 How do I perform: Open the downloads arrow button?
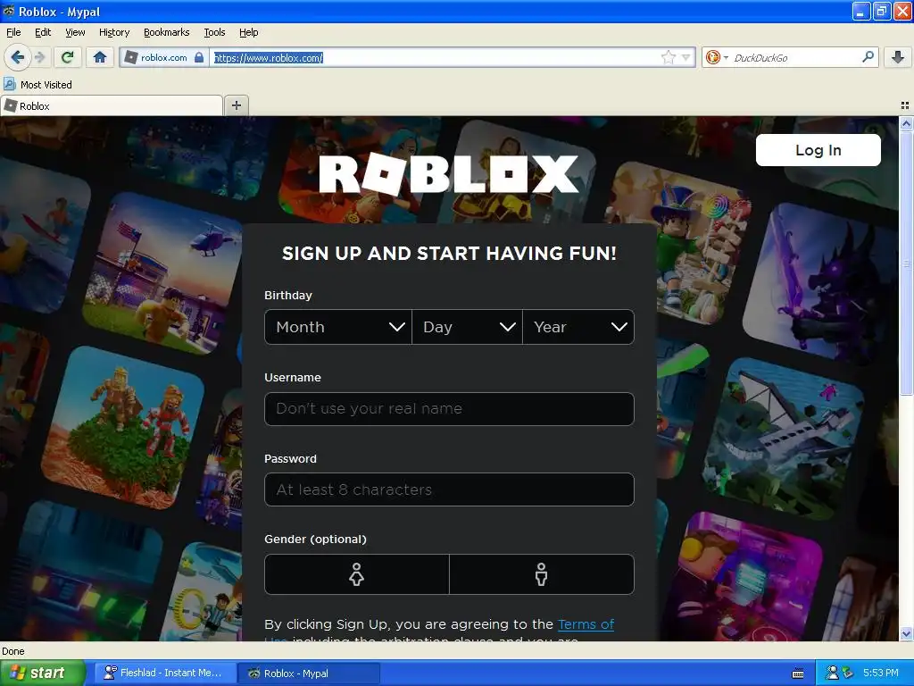(x=898, y=57)
